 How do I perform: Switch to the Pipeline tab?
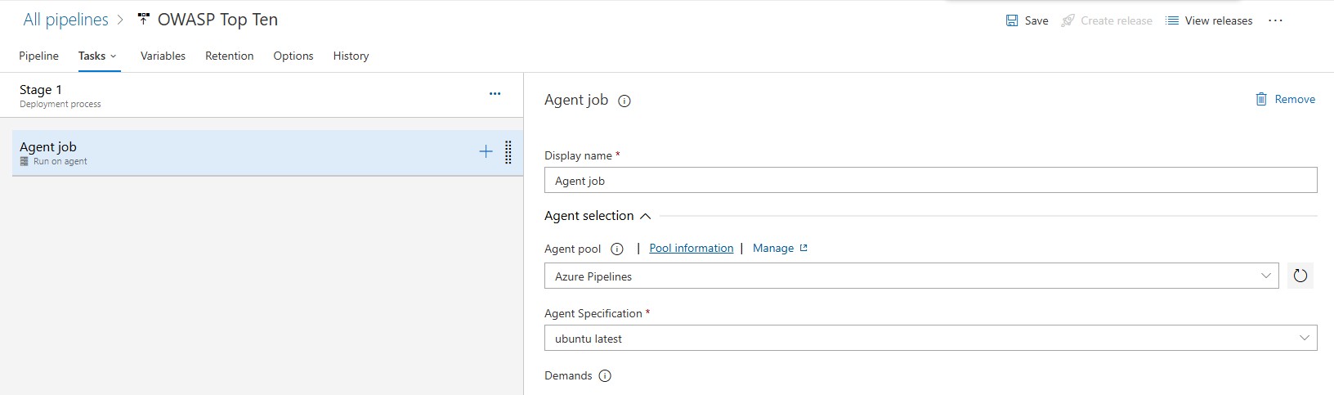coord(38,56)
